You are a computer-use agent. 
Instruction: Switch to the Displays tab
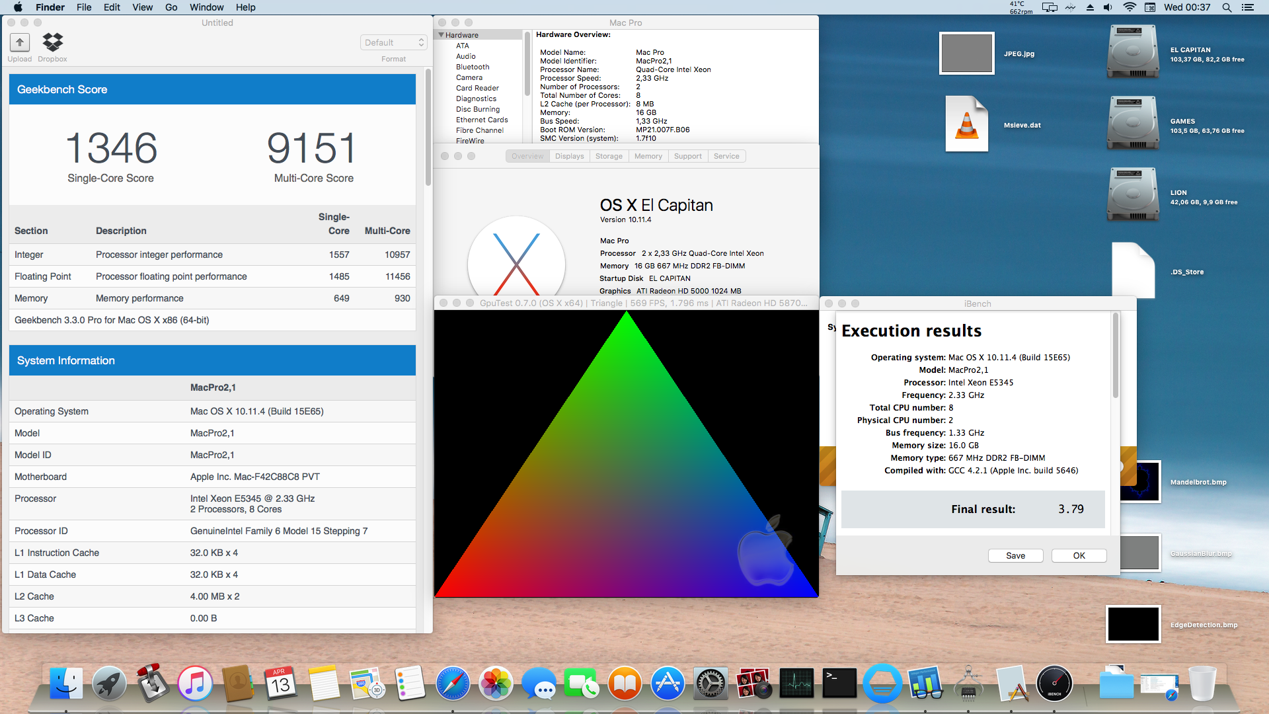[570, 156]
